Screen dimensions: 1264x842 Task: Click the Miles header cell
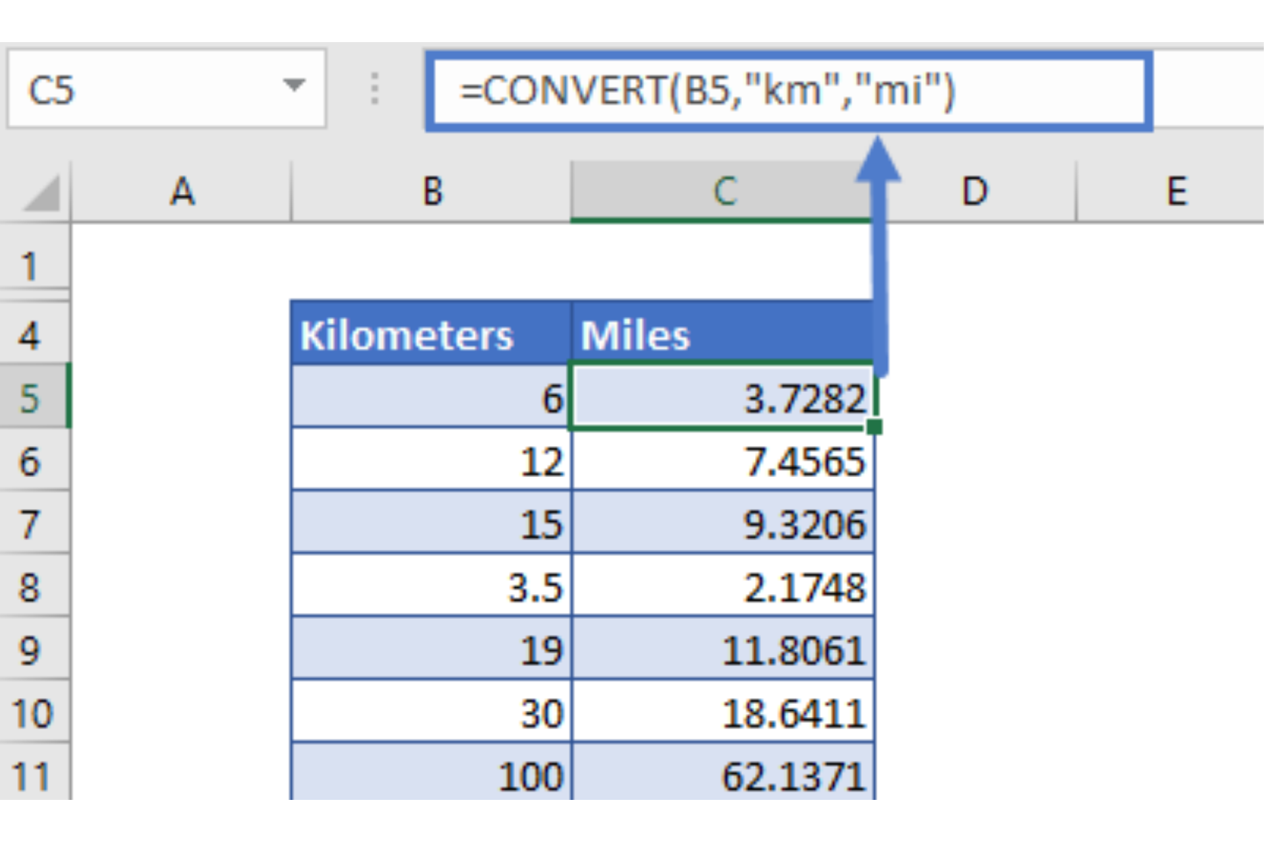coord(722,335)
